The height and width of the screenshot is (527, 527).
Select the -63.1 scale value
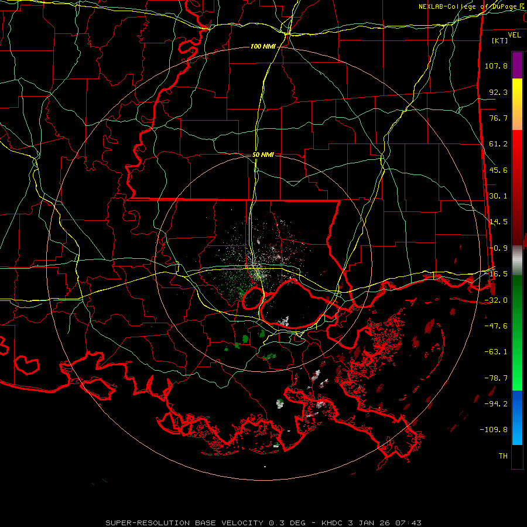pyautogui.click(x=496, y=352)
